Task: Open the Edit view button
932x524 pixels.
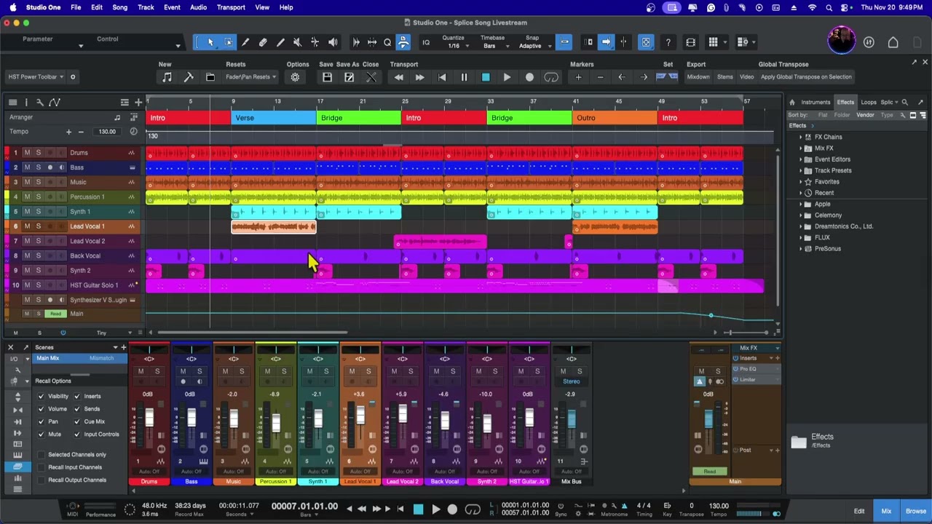Action: (859, 512)
